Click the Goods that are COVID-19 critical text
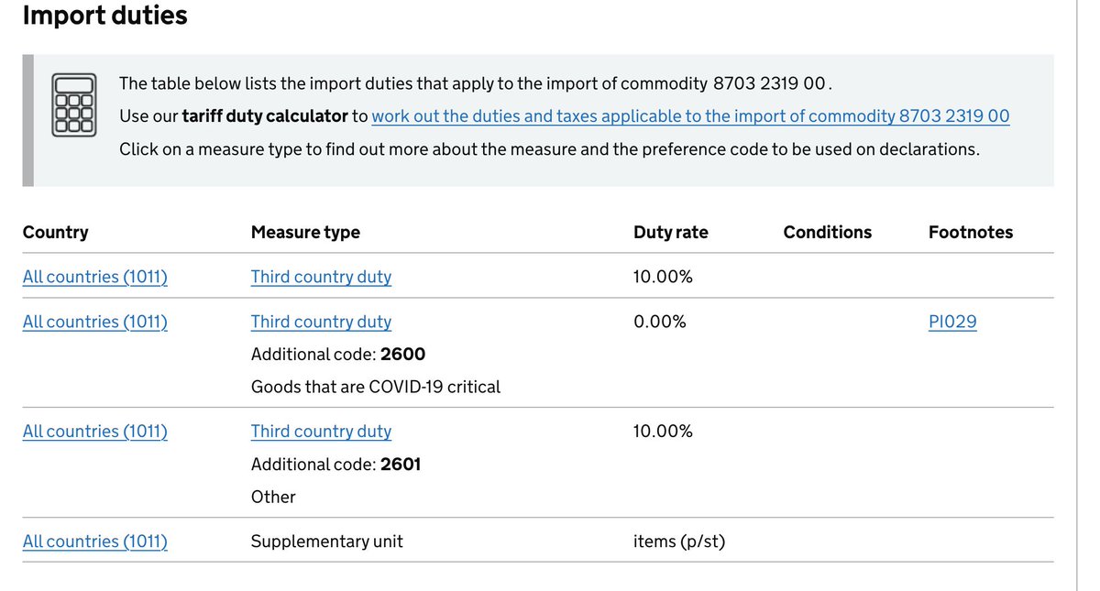 (x=376, y=387)
